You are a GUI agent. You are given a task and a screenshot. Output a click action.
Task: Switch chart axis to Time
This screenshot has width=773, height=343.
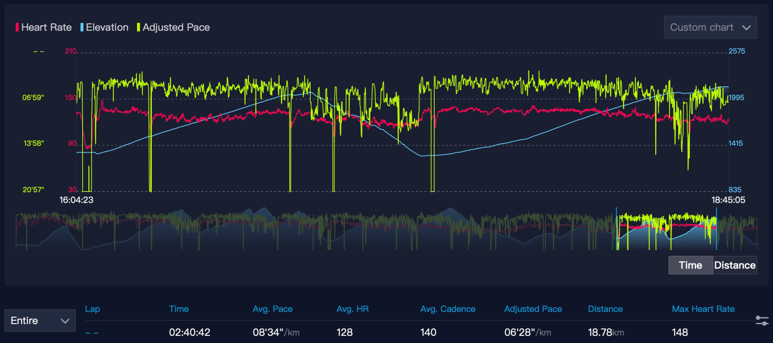690,265
